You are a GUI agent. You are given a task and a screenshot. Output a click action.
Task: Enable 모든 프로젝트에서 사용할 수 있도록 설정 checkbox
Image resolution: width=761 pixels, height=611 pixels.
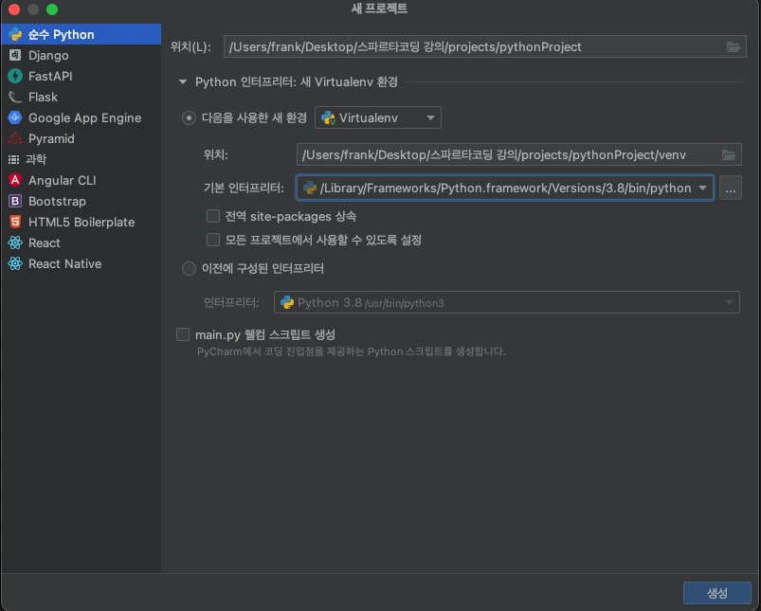[213, 240]
